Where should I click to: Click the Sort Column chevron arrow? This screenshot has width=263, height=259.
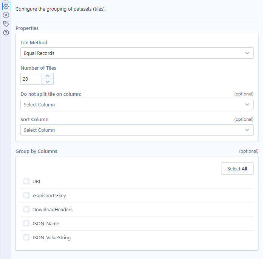coord(247,130)
